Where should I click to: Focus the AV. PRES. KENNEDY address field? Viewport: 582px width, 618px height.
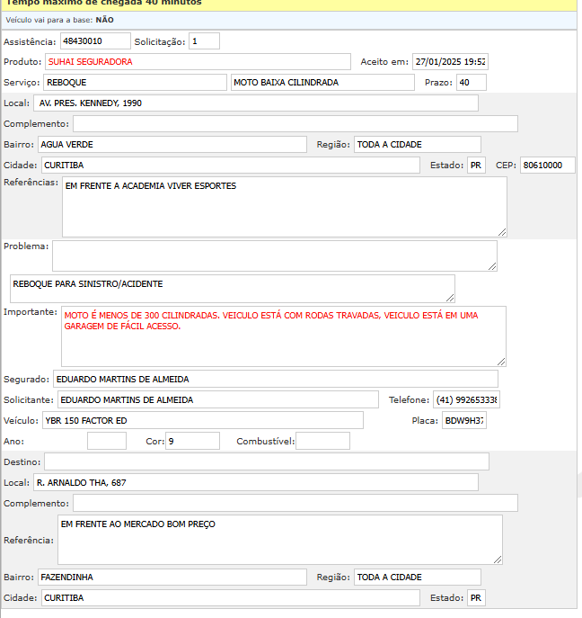pos(255,103)
